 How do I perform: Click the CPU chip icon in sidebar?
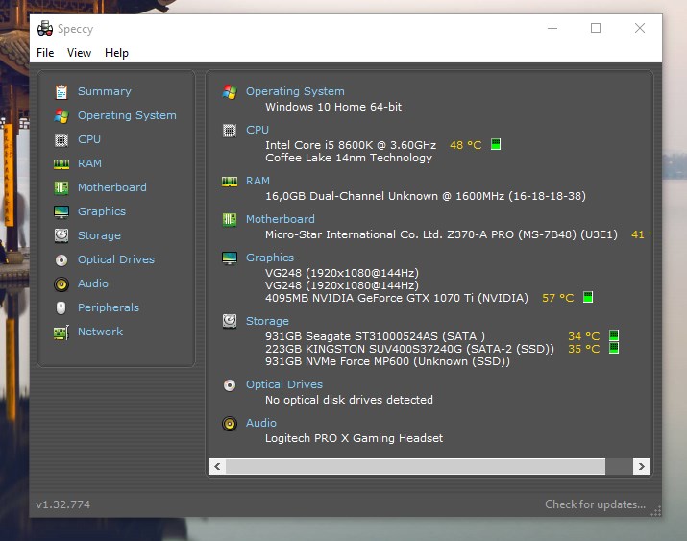(x=61, y=139)
